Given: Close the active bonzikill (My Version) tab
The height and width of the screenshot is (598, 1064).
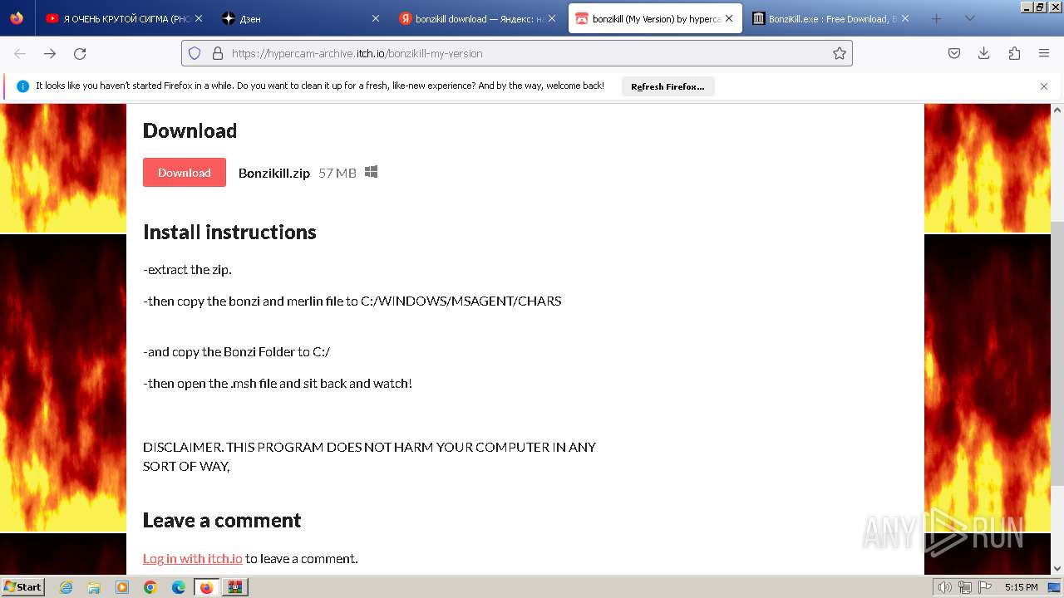Looking at the screenshot, I should 729,18.
